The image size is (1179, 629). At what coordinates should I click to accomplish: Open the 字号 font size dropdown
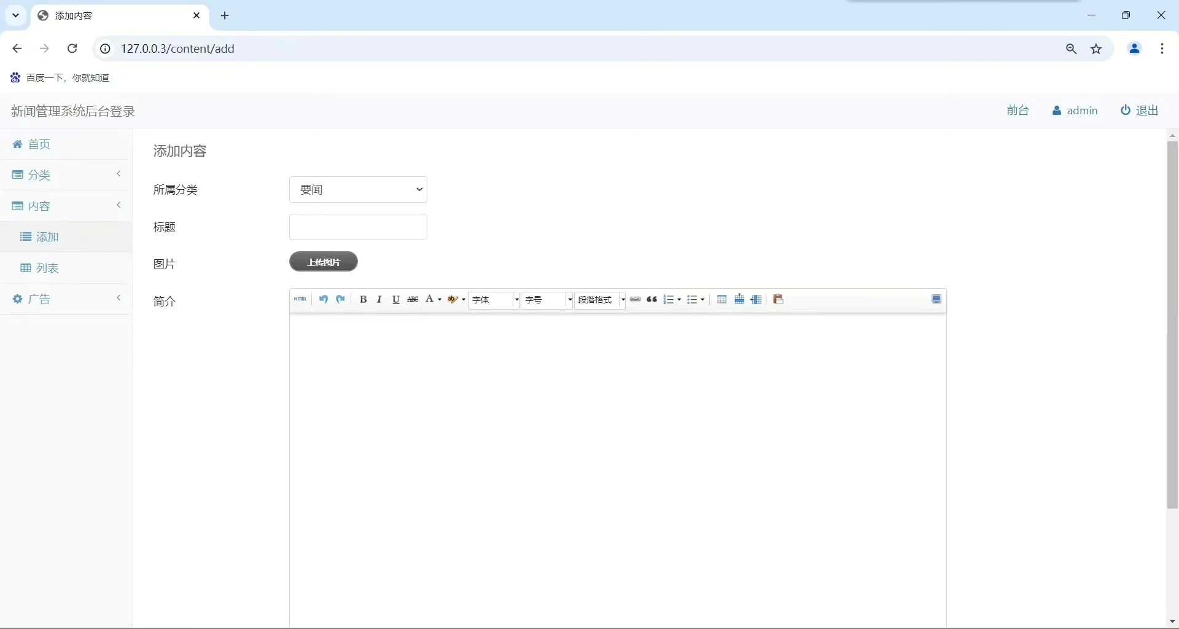click(547, 300)
